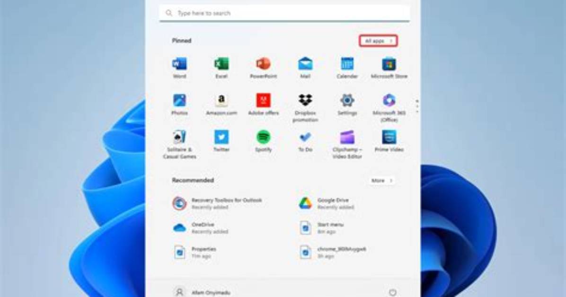This screenshot has width=566, height=297.
Task: Open the Word app
Action: click(179, 68)
